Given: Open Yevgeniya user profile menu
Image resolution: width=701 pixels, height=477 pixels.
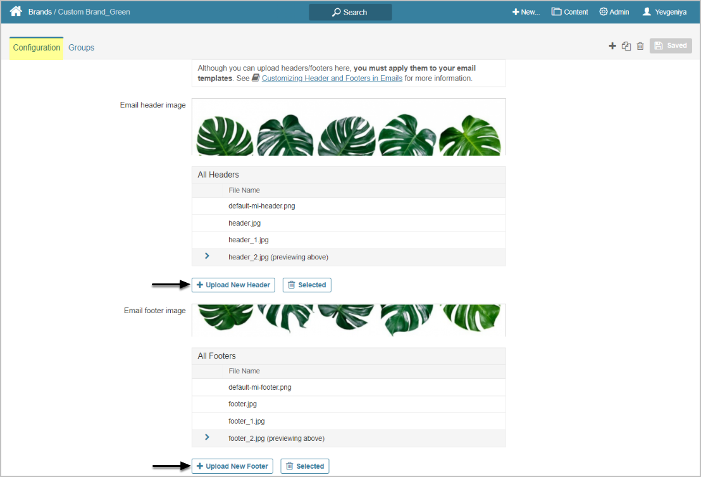Looking at the screenshot, I should [x=664, y=12].
